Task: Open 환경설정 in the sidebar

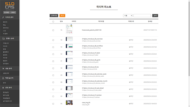Action: pyautogui.click(x=6, y=92)
